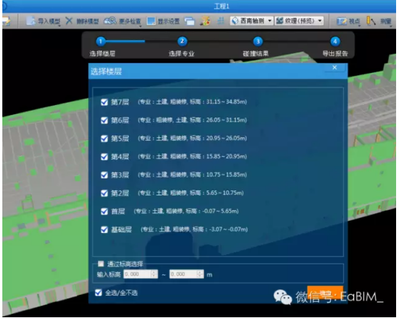Toggle the 全选/全不选 checkbox
The width and height of the screenshot is (399, 319).
98,293
